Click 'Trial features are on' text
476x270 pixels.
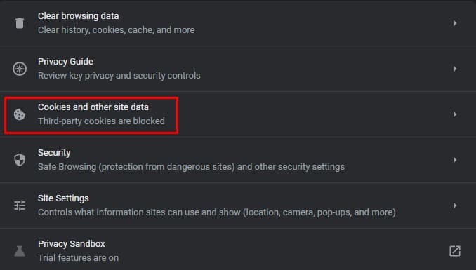tap(79, 258)
